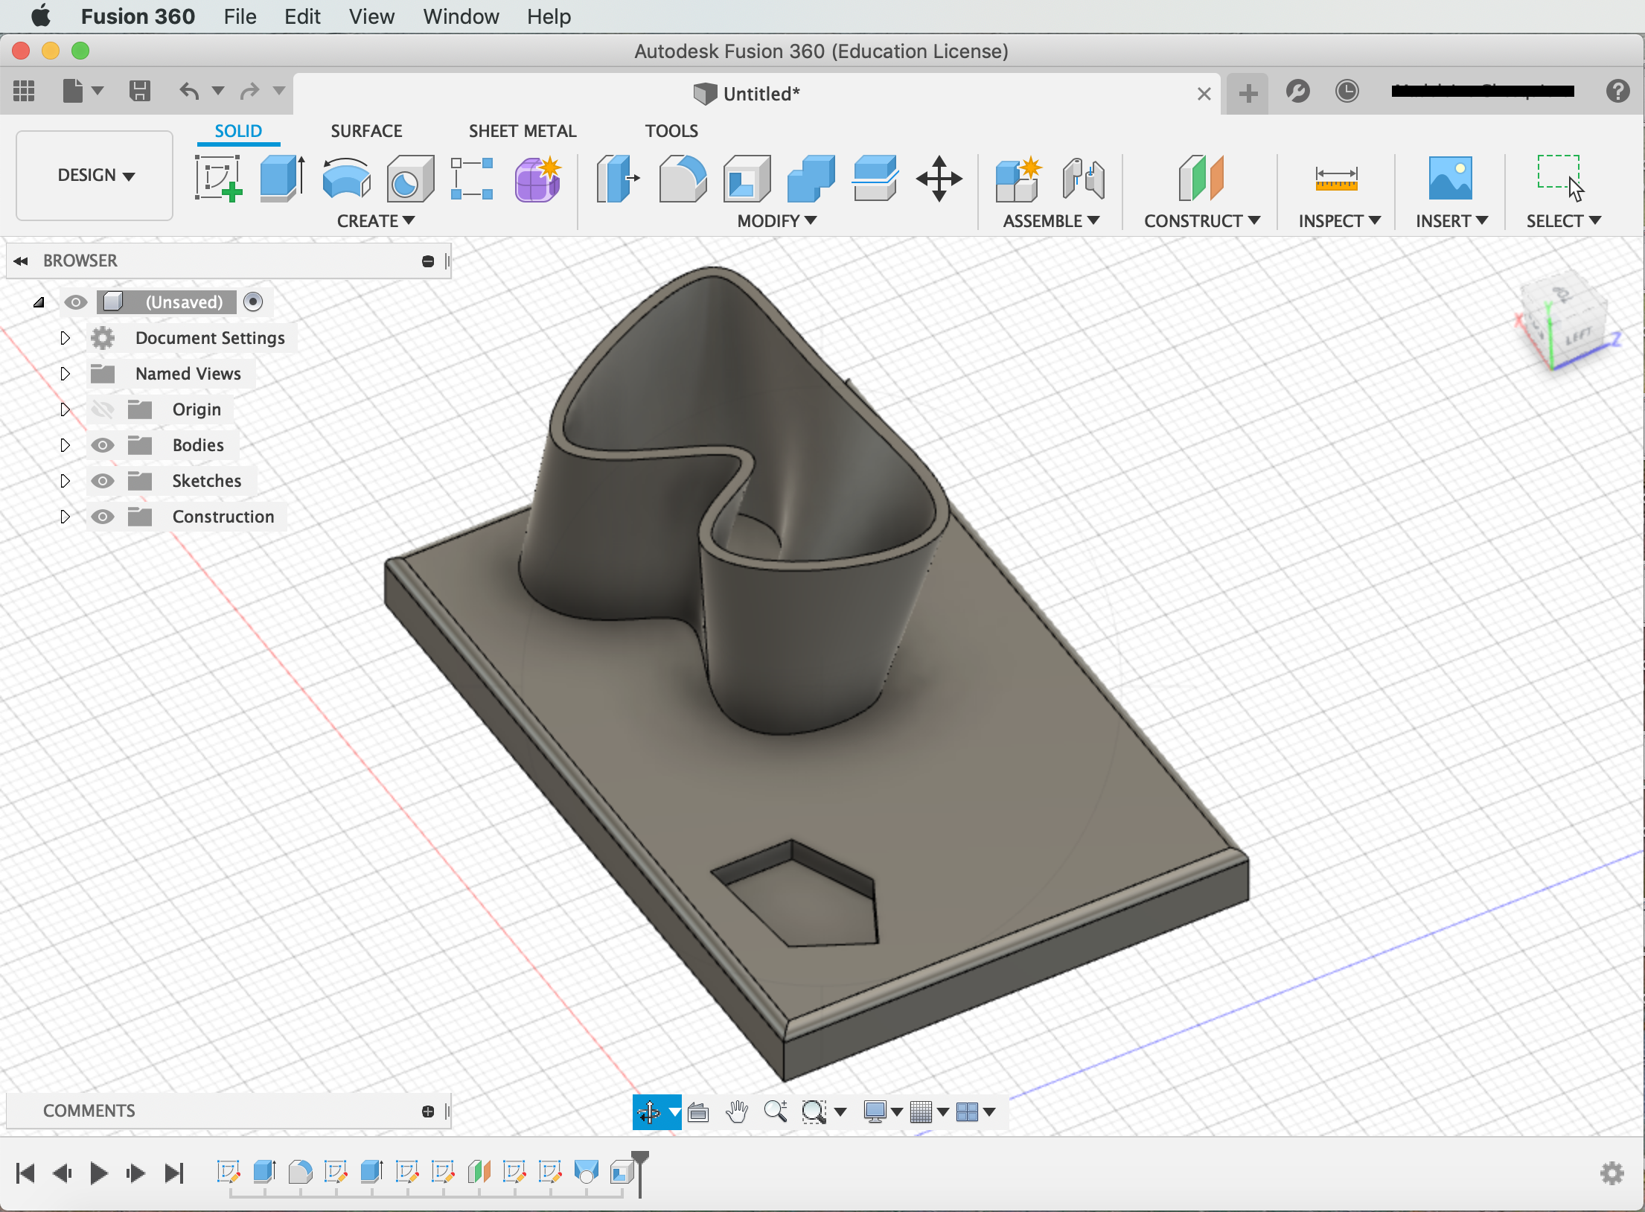1645x1212 pixels.
Task: Expand the Sketches folder node
Action: pos(65,481)
